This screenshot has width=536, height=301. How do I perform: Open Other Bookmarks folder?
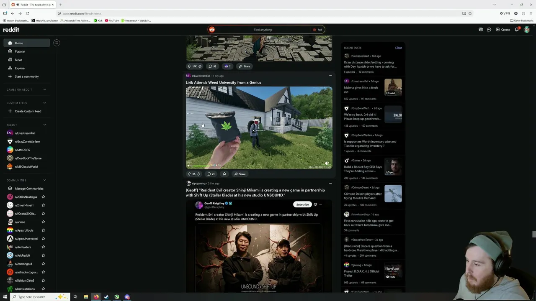(x=522, y=20)
